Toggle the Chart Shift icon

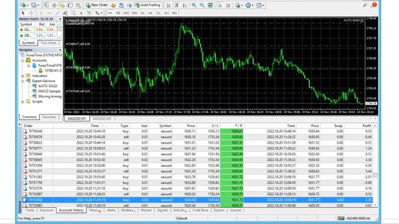[x=229, y=5]
